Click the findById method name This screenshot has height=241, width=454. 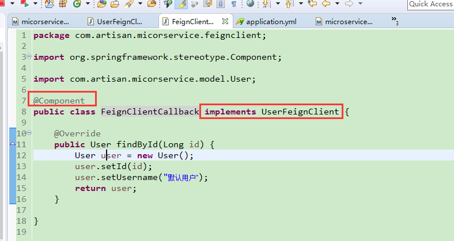(x=137, y=144)
